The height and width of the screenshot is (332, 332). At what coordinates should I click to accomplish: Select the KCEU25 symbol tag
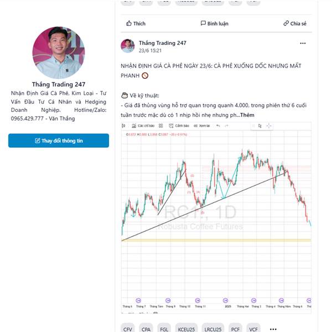point(186,329)
